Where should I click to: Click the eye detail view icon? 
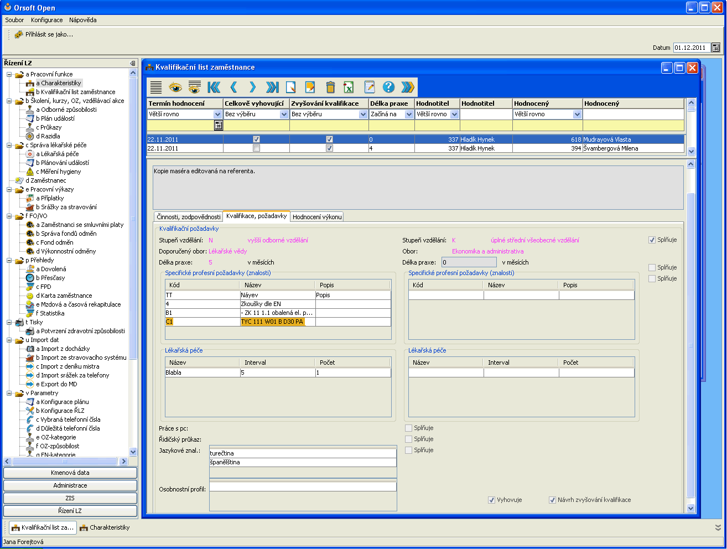[175, 87]
